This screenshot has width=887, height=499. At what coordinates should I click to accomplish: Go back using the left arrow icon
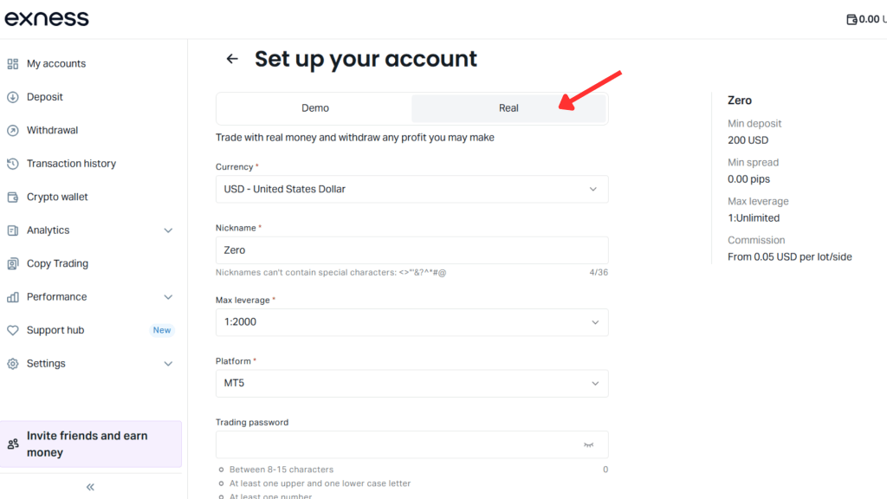(x=232, y=59)
